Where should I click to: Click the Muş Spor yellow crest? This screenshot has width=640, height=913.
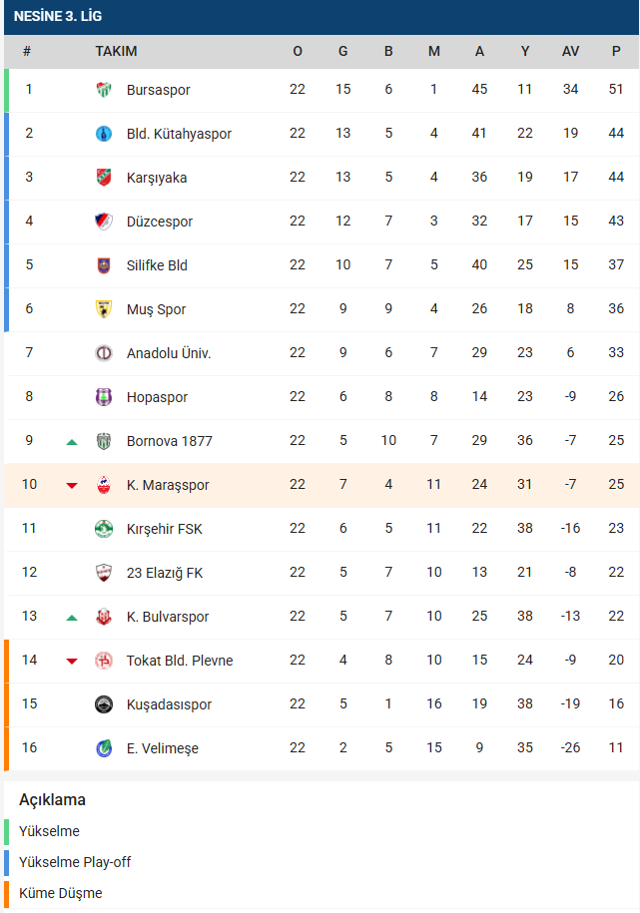(x=103, y=309)
